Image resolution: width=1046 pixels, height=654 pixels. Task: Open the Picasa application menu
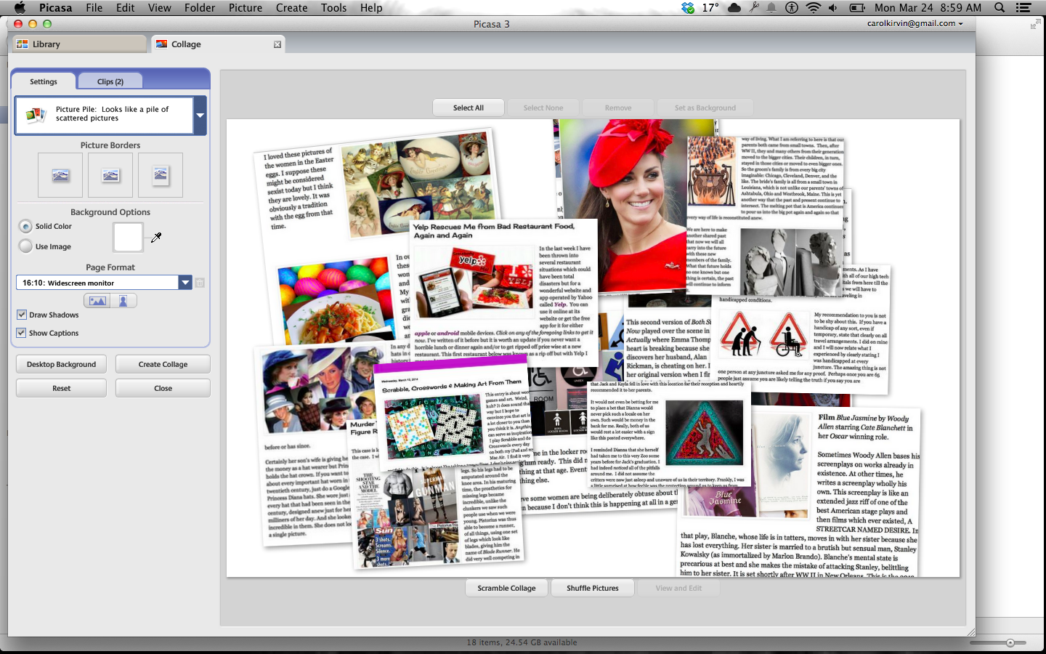56,7
